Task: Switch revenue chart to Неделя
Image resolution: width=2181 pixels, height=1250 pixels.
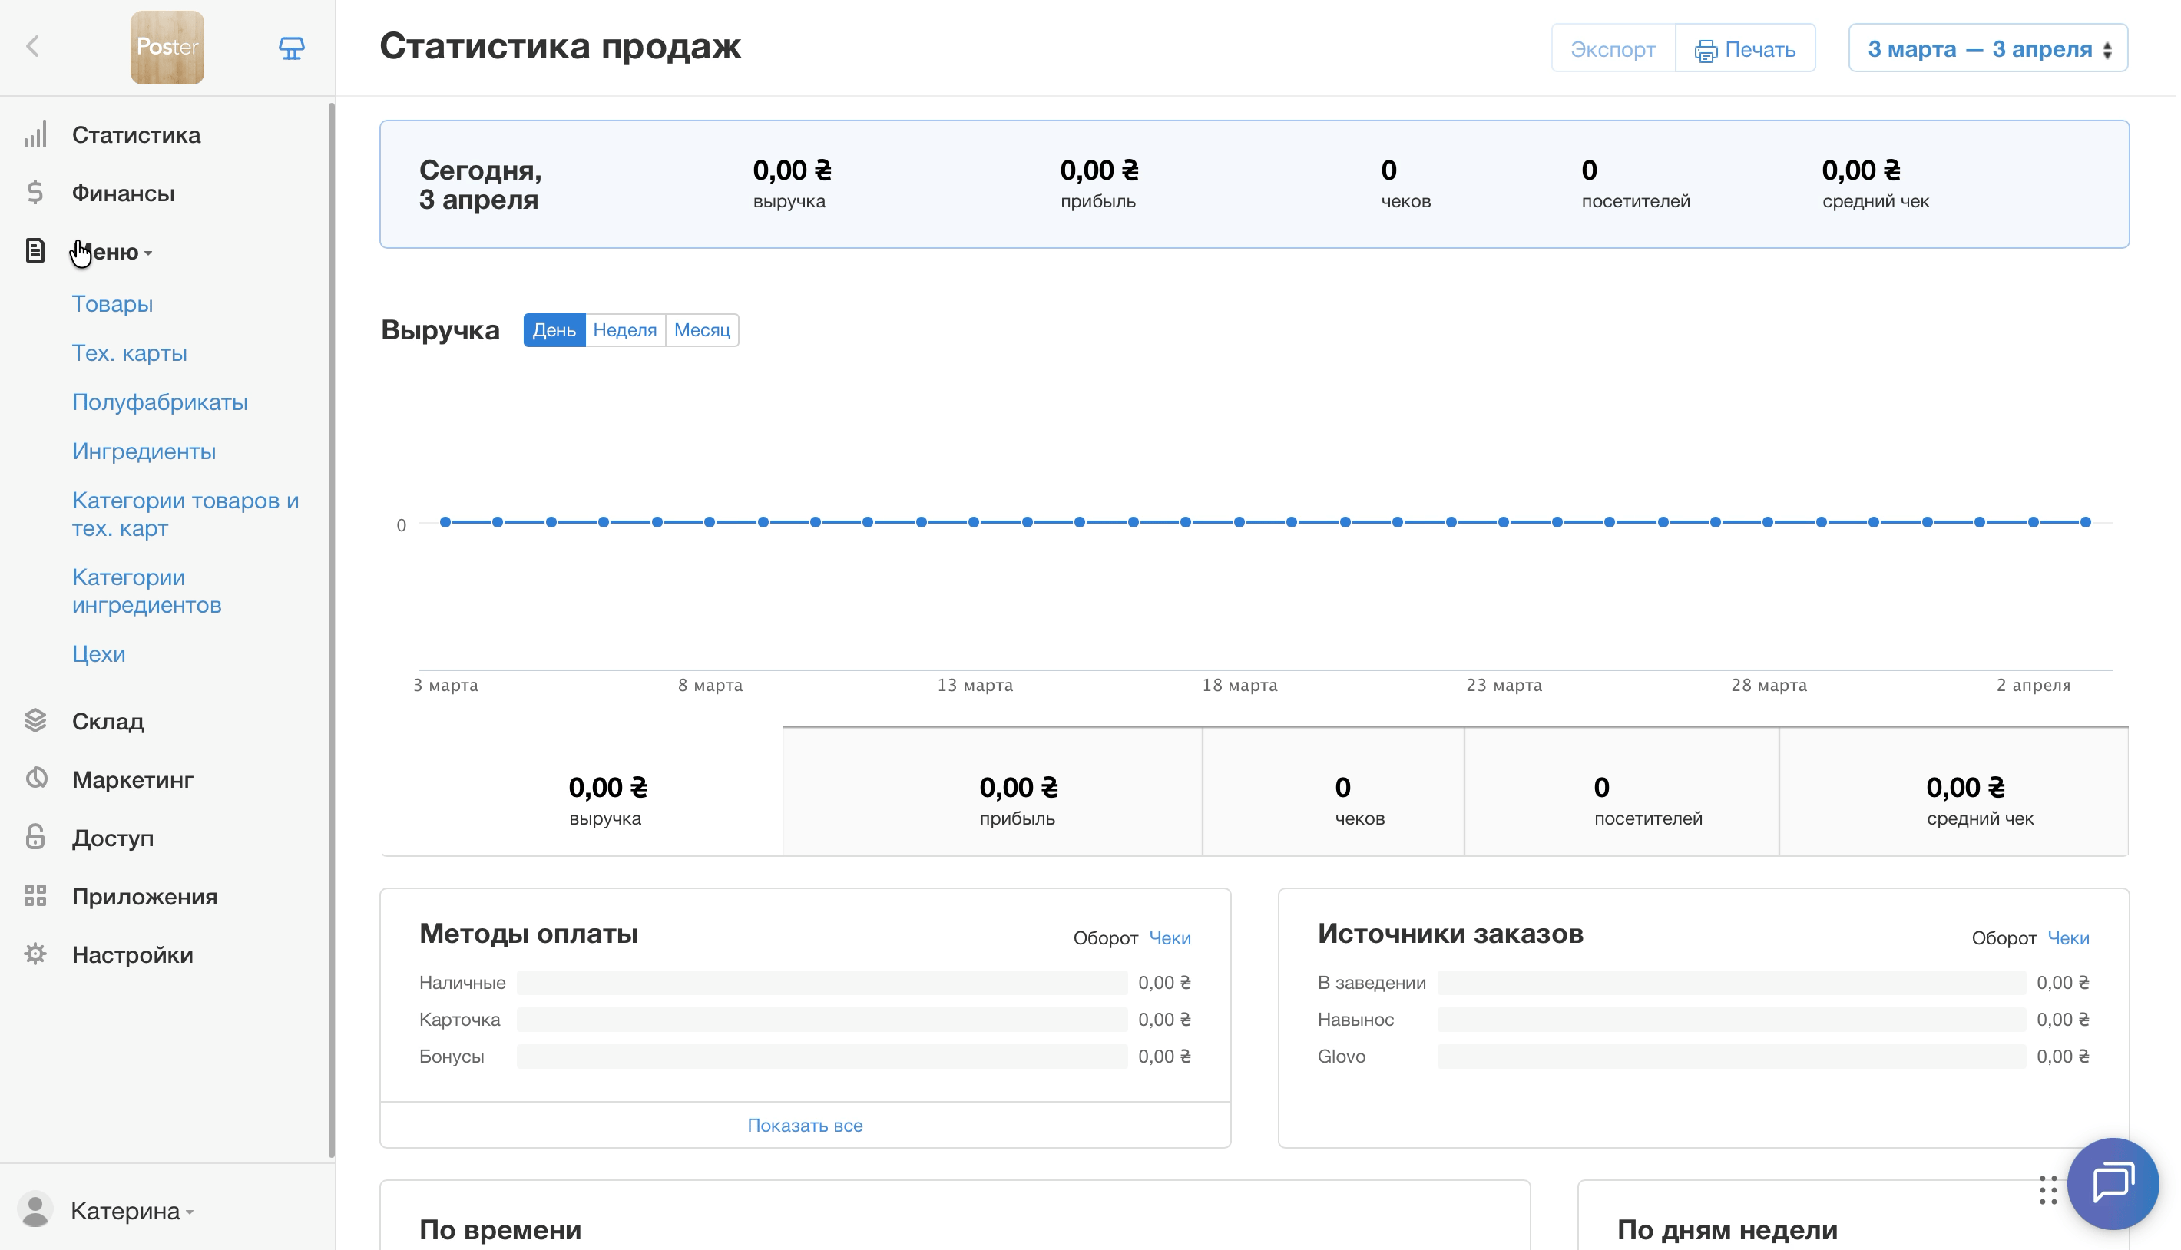Action: click(624, 330)
